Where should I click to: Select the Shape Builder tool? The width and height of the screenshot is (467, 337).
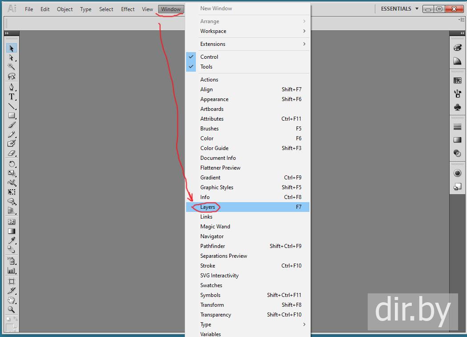point(12,202)
